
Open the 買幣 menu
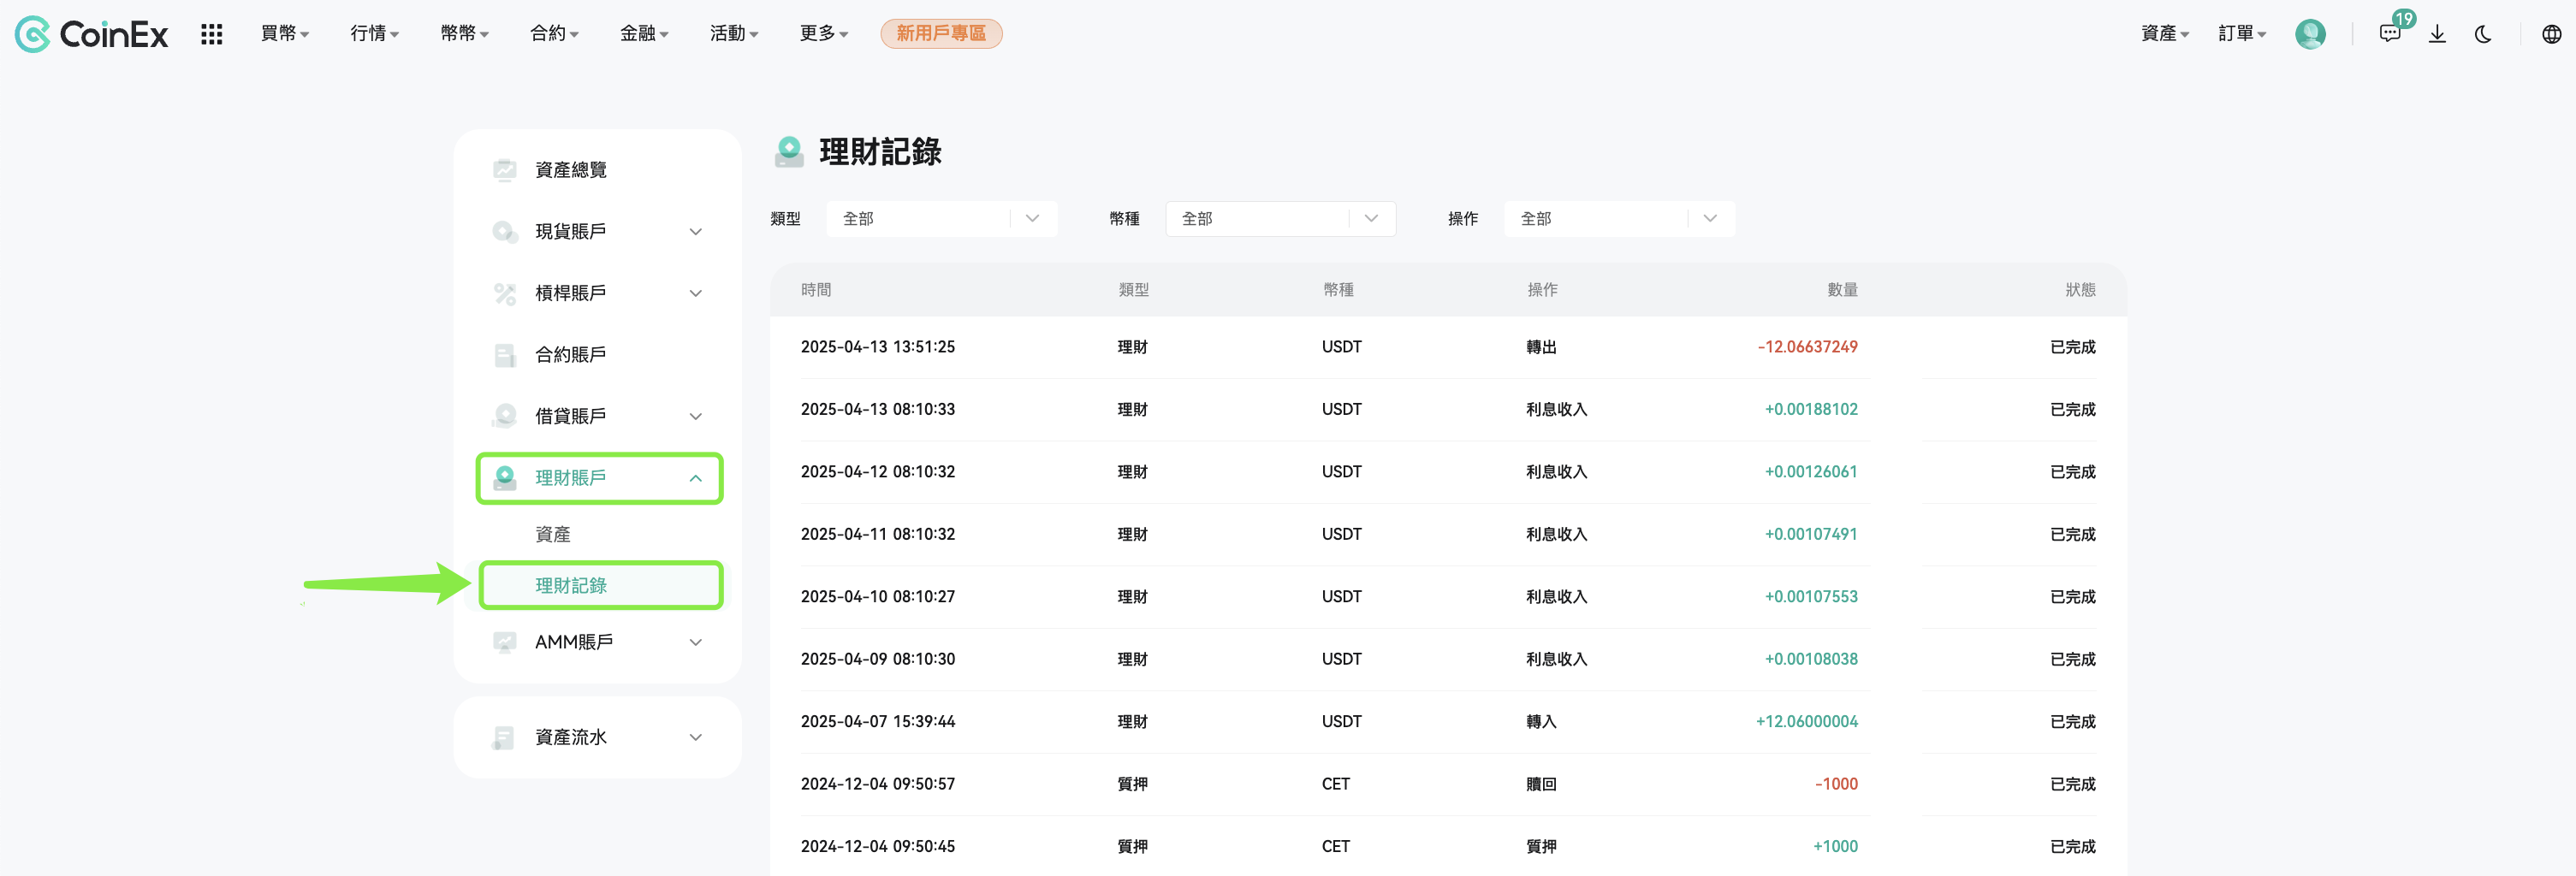point(285,34)
